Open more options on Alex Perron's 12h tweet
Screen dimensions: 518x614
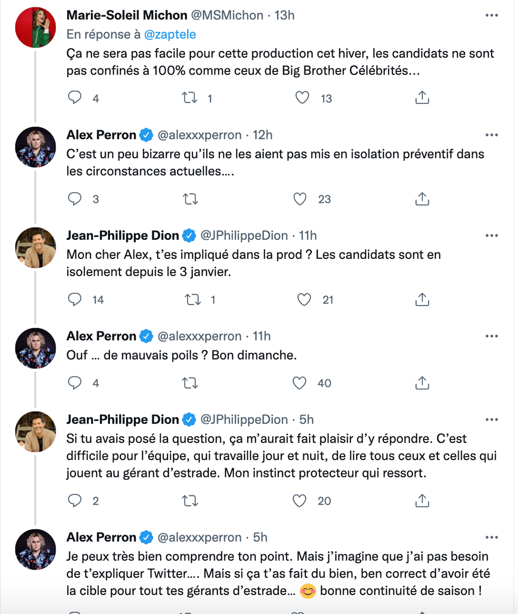pos(492,135)
